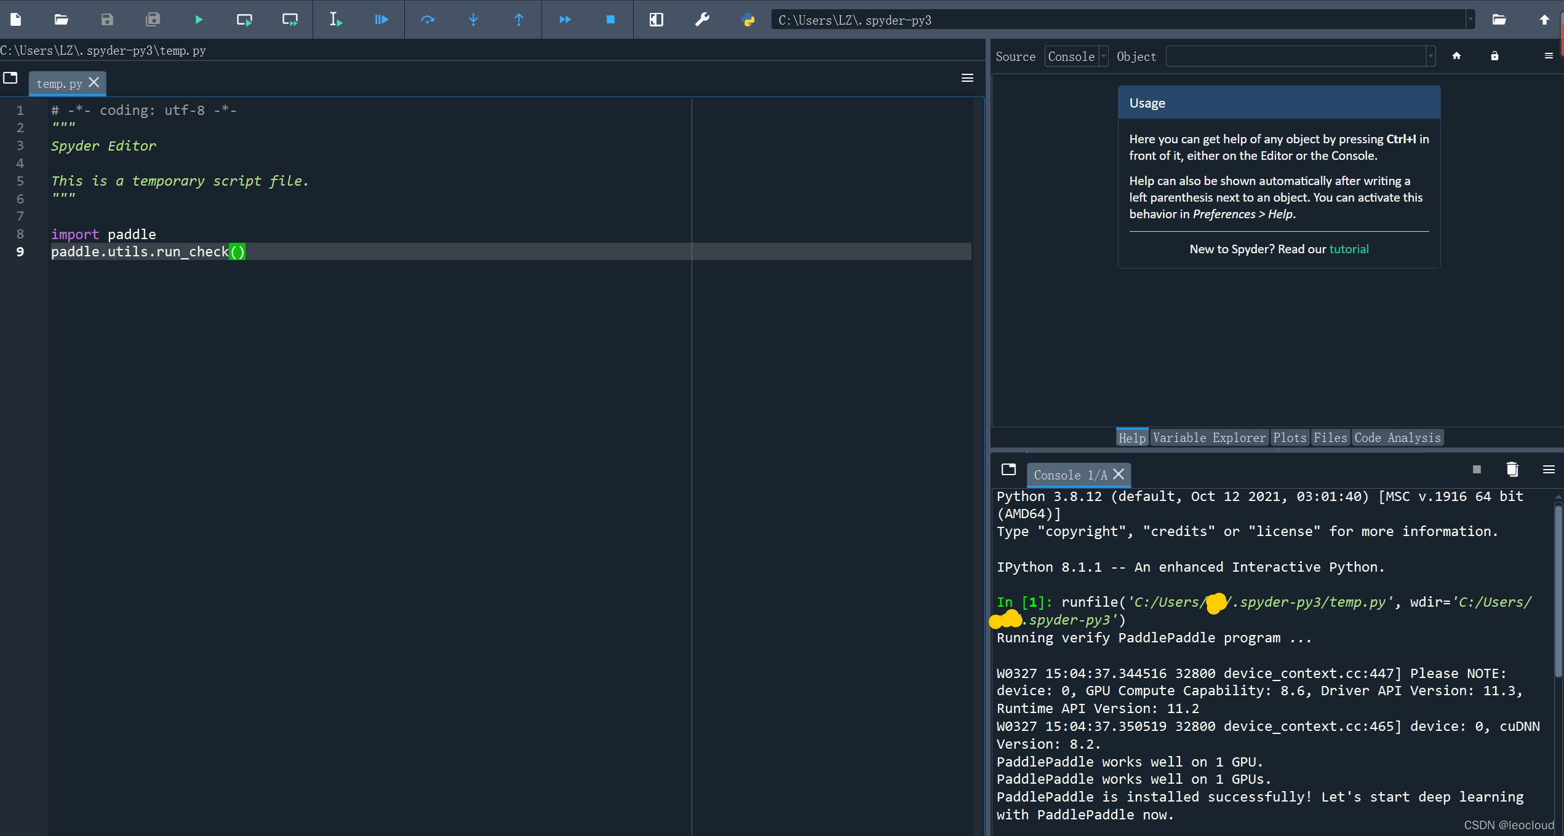The width and height of the screenshot is (1564, 836).
Task: Click the IPython console vertical scrollbar
Action: click(x=1558, y=590)
